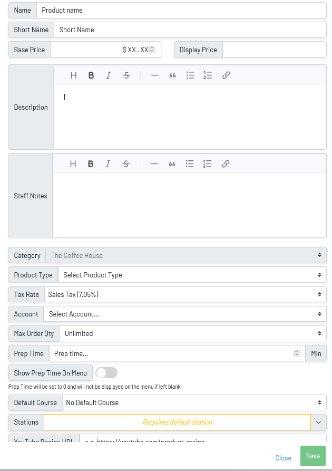The width and height of the screenshot is (332, 471).
Task: Add bullet list in Staff Notes toolbar
Action: click(x=190, y=164)
